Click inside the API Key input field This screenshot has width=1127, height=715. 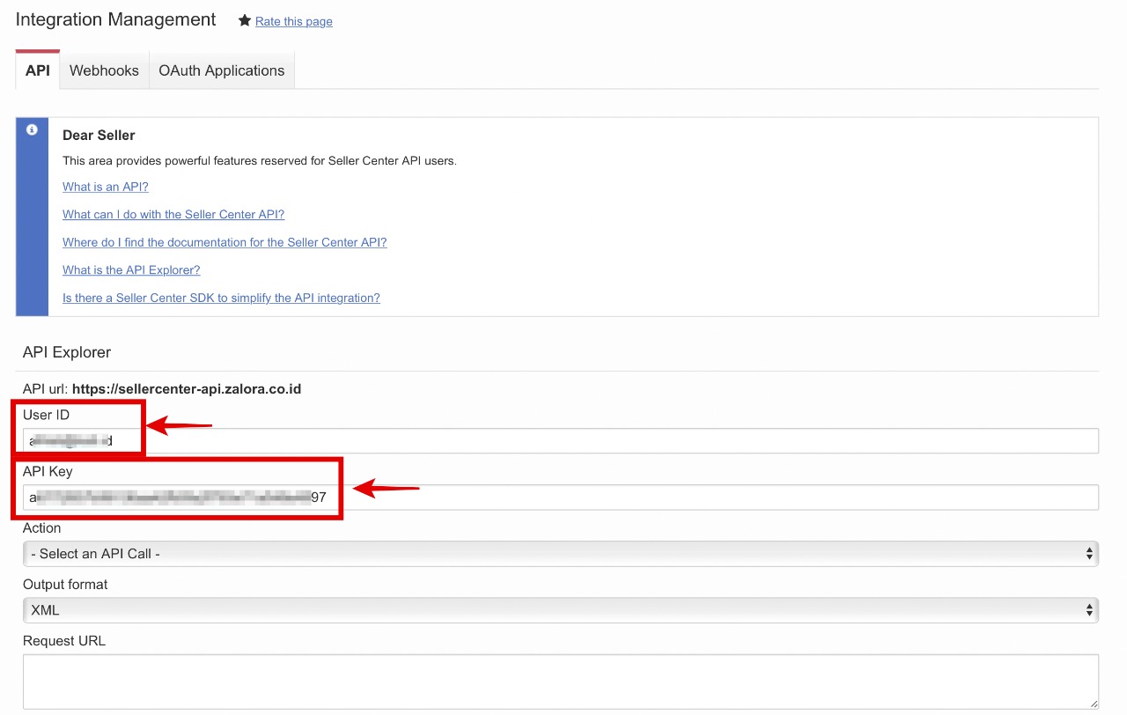tap(704, 498)
